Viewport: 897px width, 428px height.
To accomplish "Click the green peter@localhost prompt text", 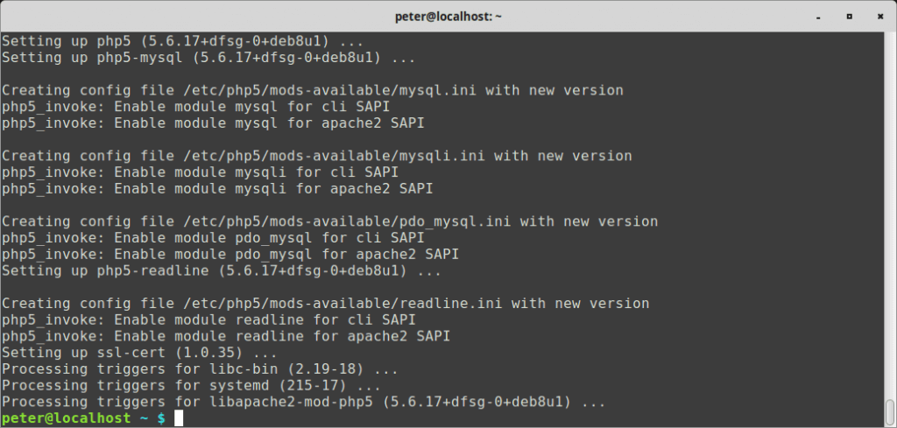I will (x=67, y=418).
